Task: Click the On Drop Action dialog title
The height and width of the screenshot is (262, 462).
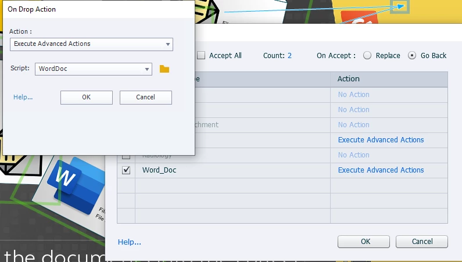Action: 31,9
